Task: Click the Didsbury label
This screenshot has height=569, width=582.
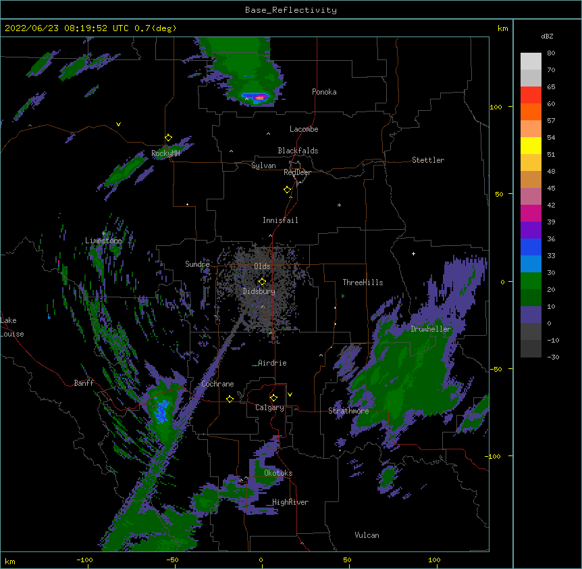Action: (x=259, y=291)
